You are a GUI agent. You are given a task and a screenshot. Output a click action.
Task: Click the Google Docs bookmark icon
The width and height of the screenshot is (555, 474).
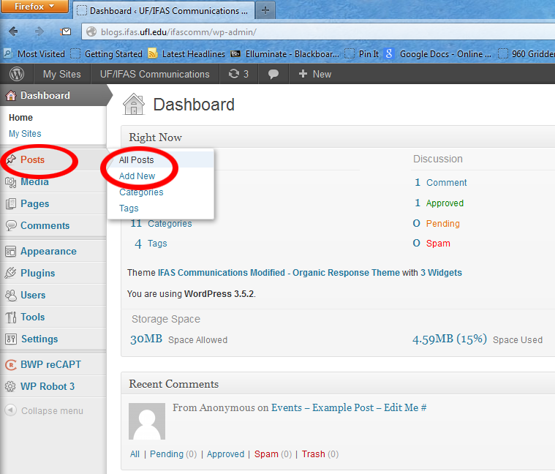(x=389, y=53)
